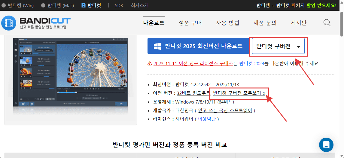Select the 게시판 menu item

pos(298,23)
